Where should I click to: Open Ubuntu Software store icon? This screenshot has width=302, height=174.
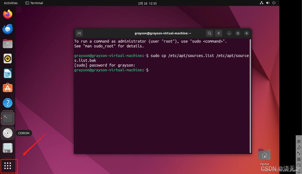pos(8,88)
